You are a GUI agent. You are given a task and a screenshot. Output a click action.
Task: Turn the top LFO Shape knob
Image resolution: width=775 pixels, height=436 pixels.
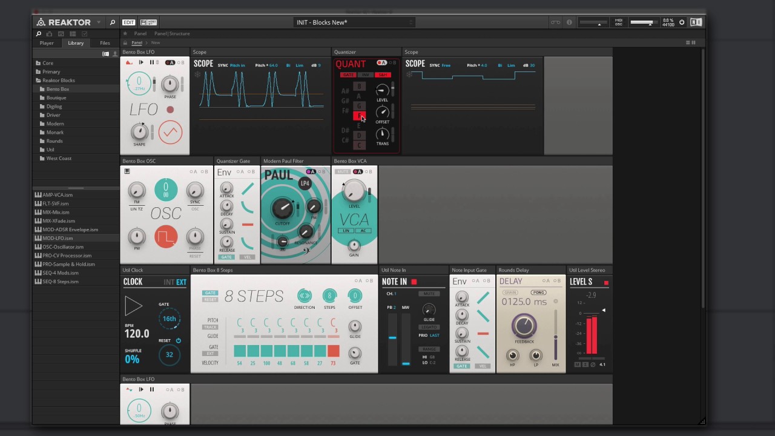(139, 131)
